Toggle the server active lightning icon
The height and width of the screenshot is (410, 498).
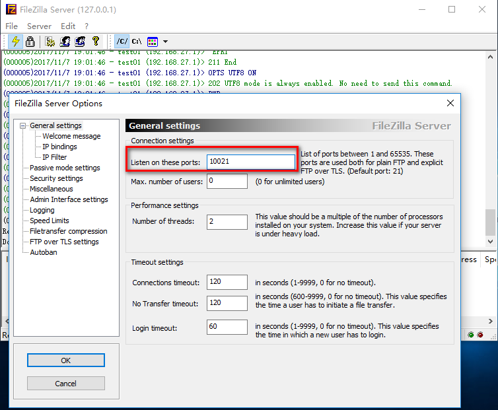point(15,42)
